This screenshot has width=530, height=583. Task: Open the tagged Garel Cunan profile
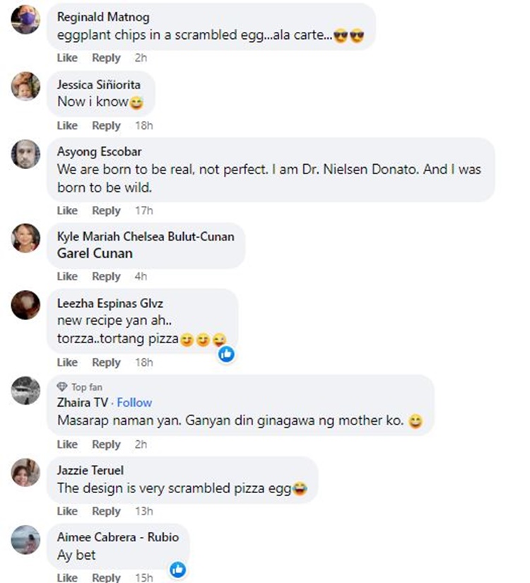tap(95, 253)
